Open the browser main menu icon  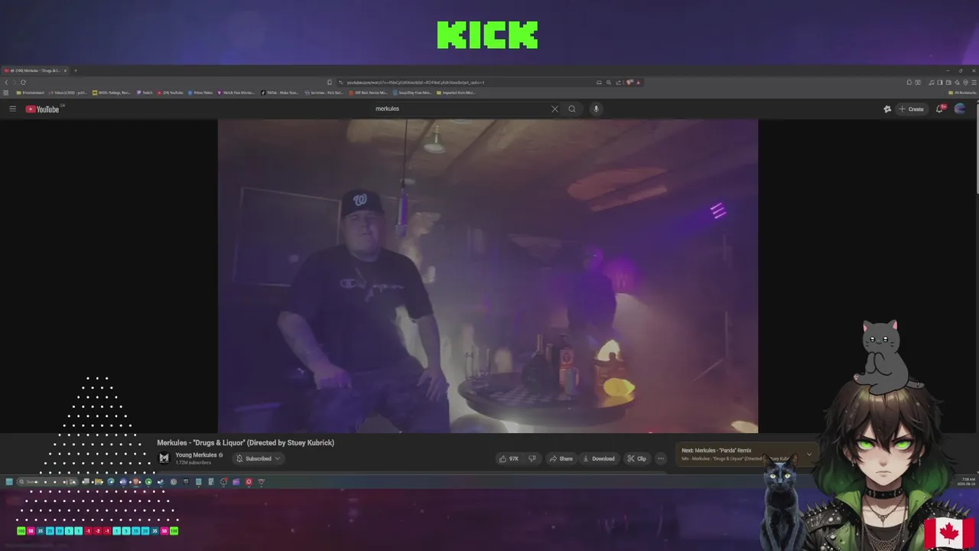point(974,82)
